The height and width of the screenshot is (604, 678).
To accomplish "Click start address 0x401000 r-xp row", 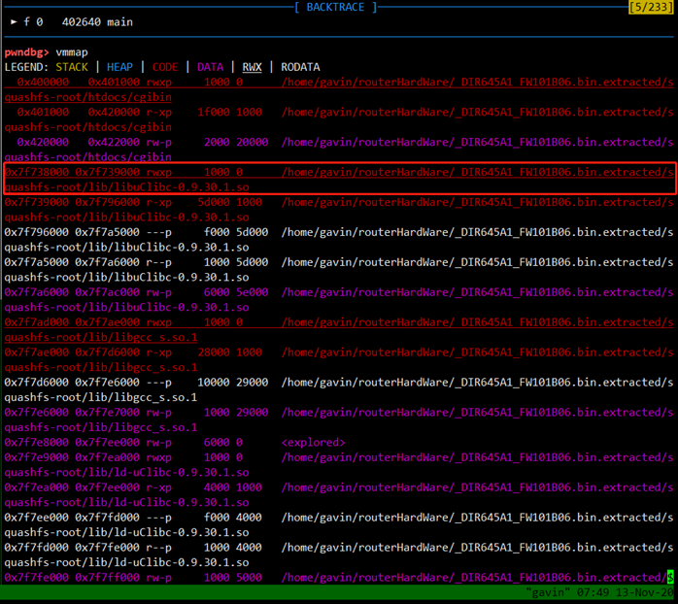I will point(43,112).
